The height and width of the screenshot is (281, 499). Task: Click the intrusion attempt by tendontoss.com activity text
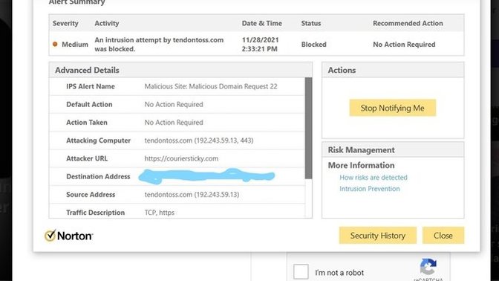click(159, 45)
